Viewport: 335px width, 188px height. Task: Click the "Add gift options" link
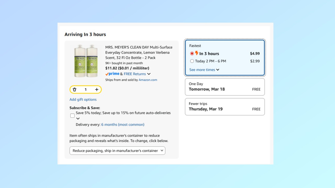pos(83,99)
